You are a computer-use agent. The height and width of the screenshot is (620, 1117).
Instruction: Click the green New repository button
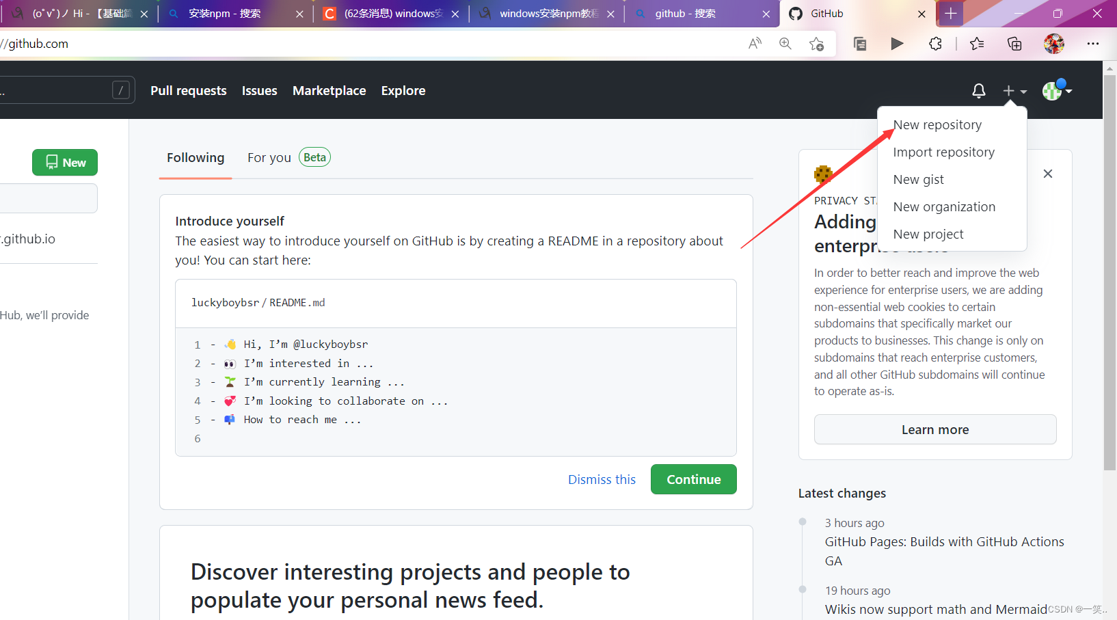(65, 162)
